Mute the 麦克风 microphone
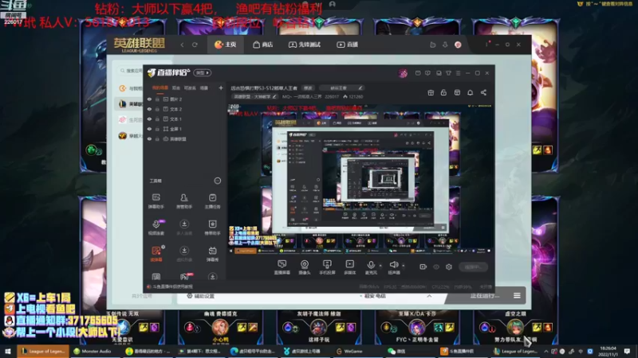 point(370,267)
